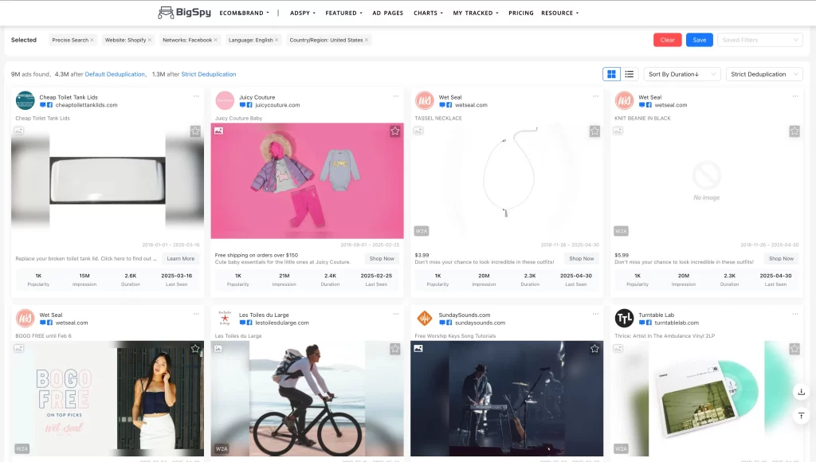Save the current filter set
This screenshot has height=462, width=816.
click(x=700, y=40)
